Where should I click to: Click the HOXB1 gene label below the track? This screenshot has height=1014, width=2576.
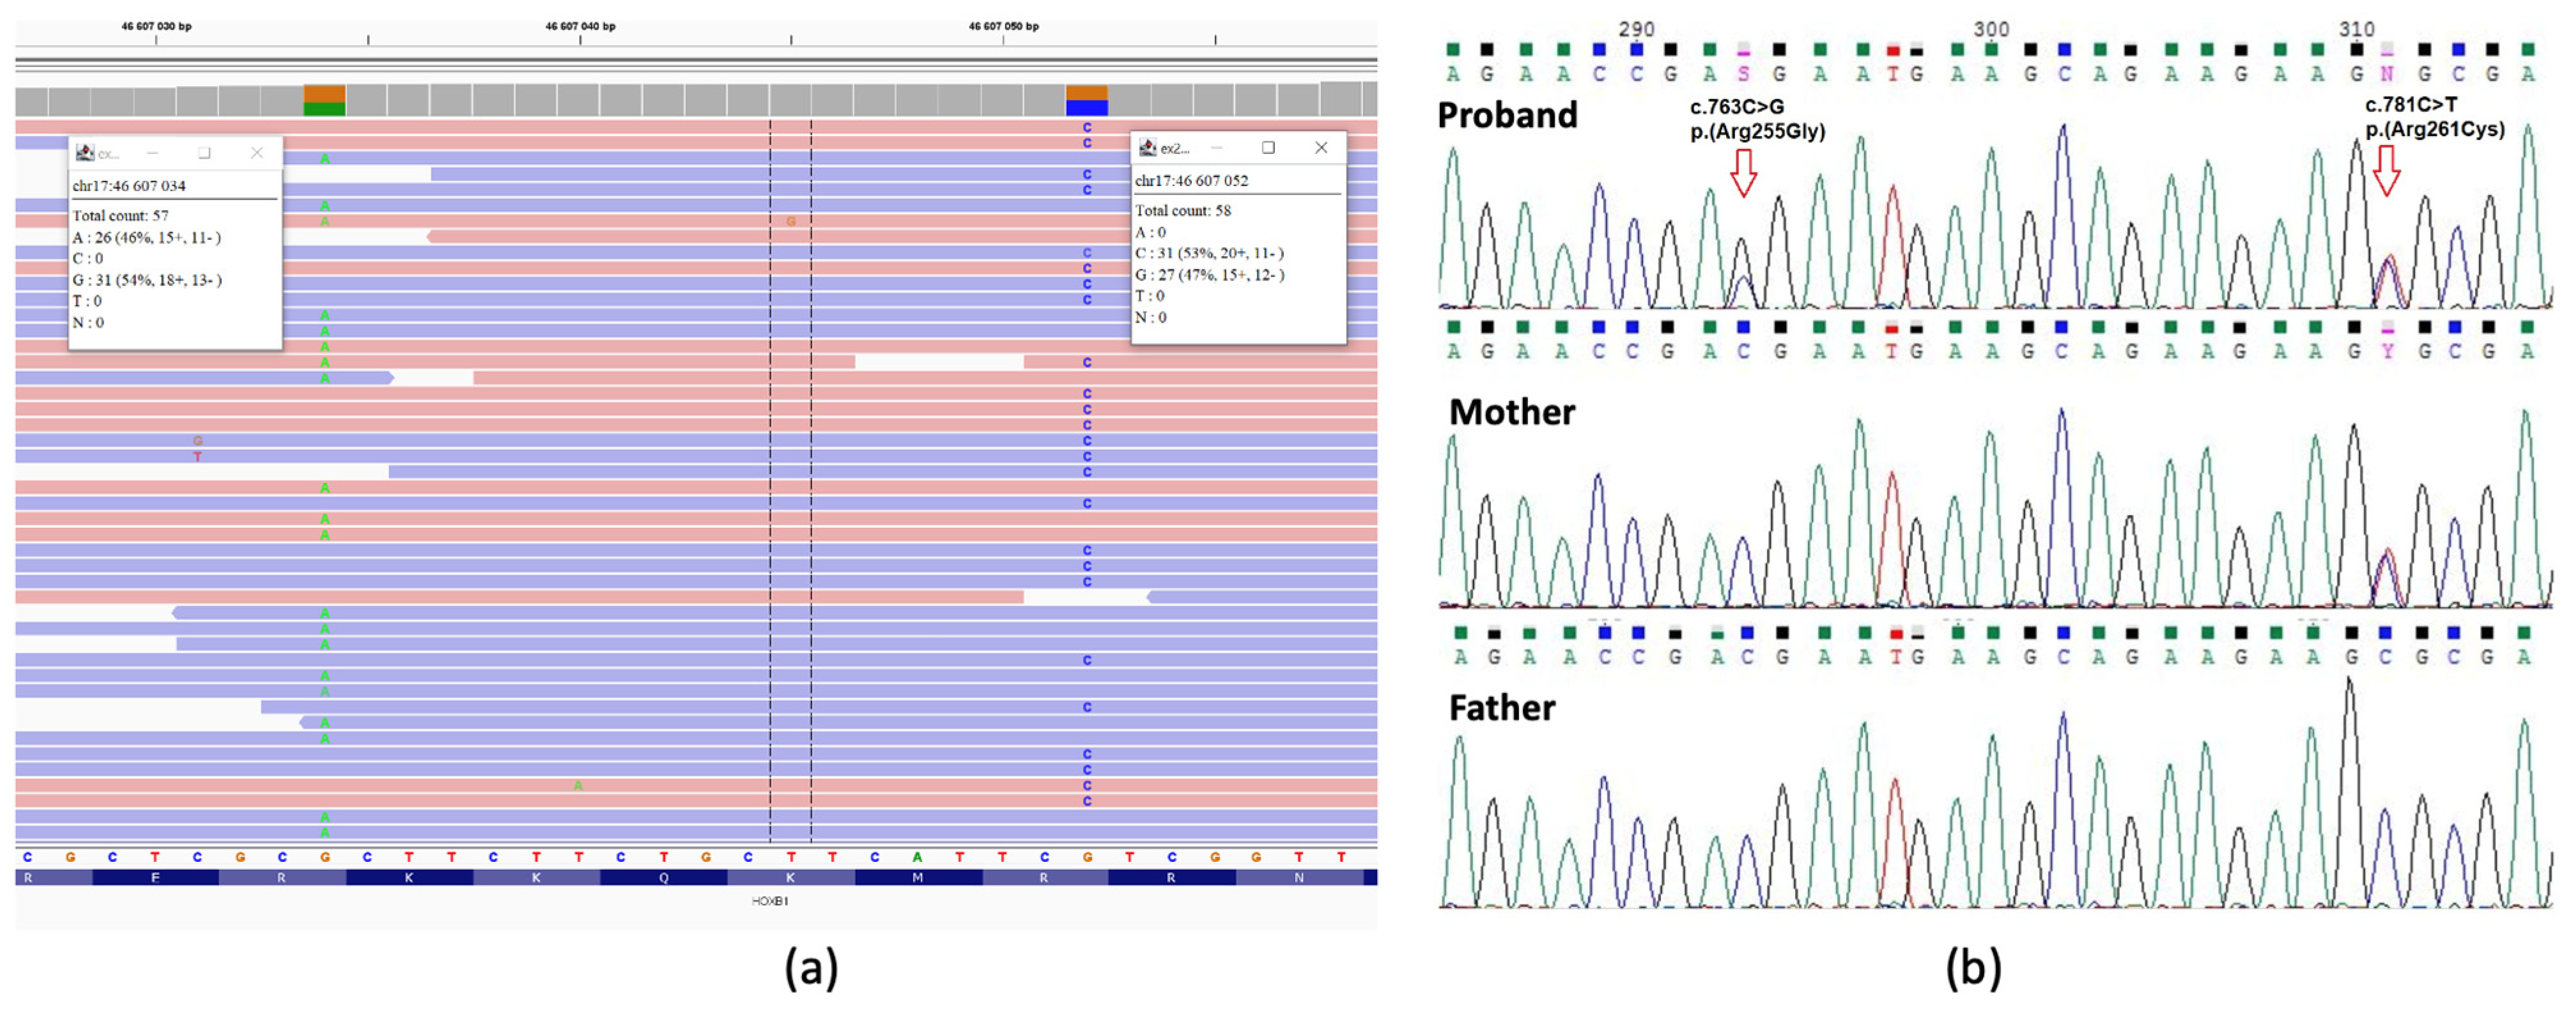(770, 901)
